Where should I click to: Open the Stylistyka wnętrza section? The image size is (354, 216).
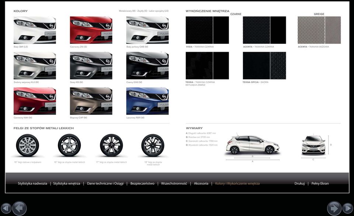(x=67, y=183)
